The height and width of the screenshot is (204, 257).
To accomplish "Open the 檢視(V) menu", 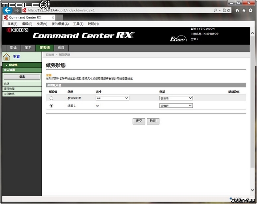I will (42, 24).
